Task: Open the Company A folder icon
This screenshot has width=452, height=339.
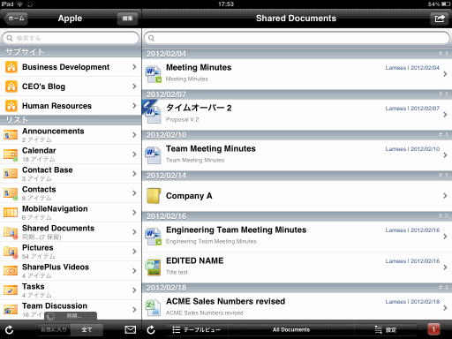Action: (x=154, y=196)
